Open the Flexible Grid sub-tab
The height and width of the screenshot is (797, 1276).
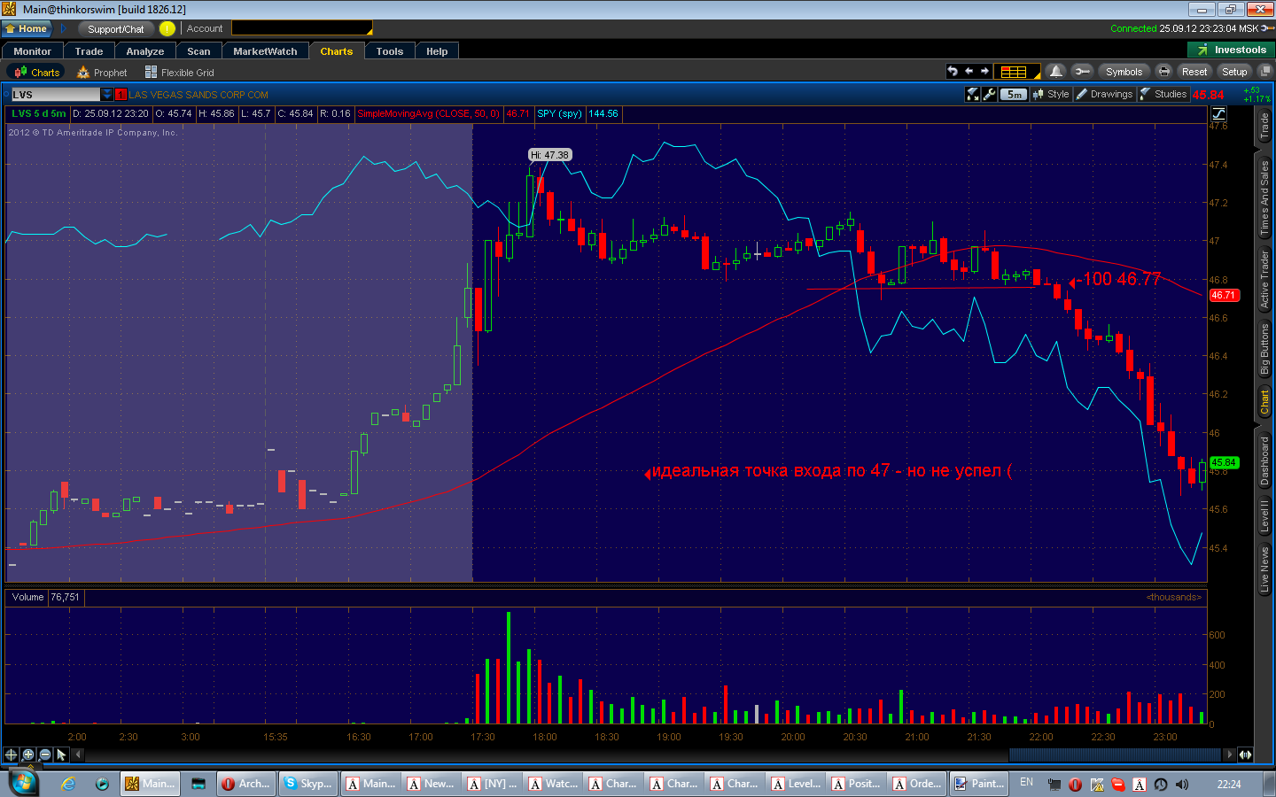pos(180,73)
